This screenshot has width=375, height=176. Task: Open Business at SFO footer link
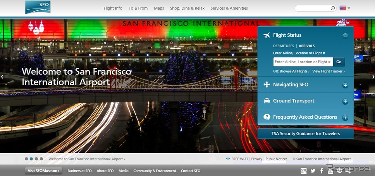[80, 171]
